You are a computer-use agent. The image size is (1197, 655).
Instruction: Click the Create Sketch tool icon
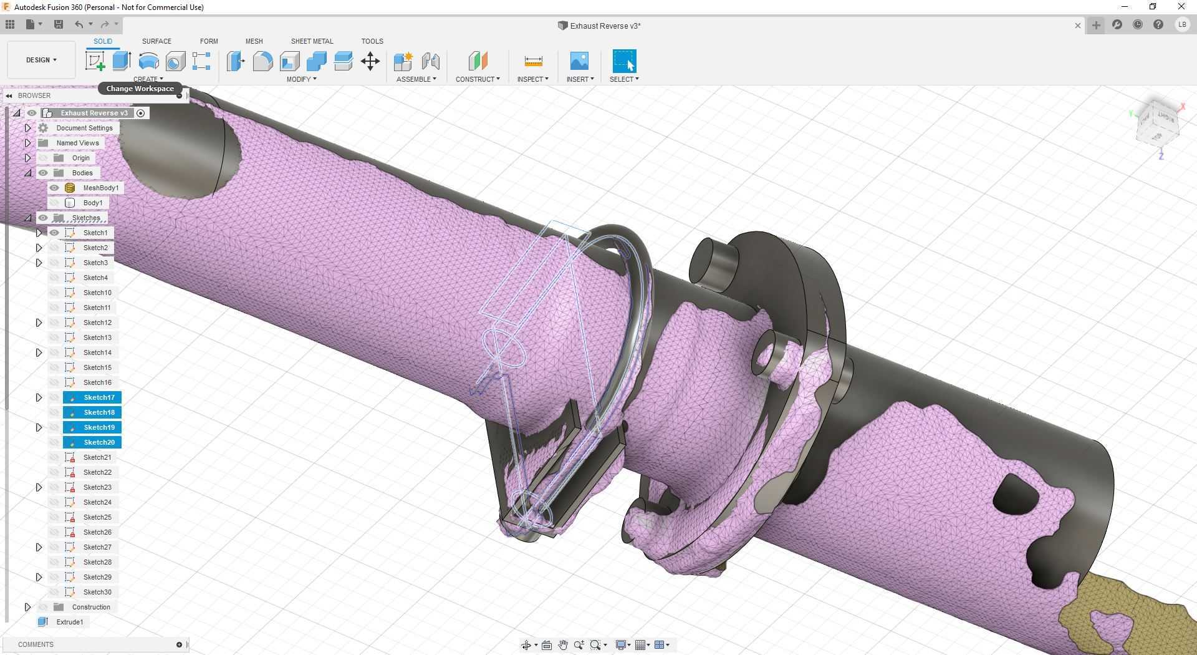click(x=95, y=61)
